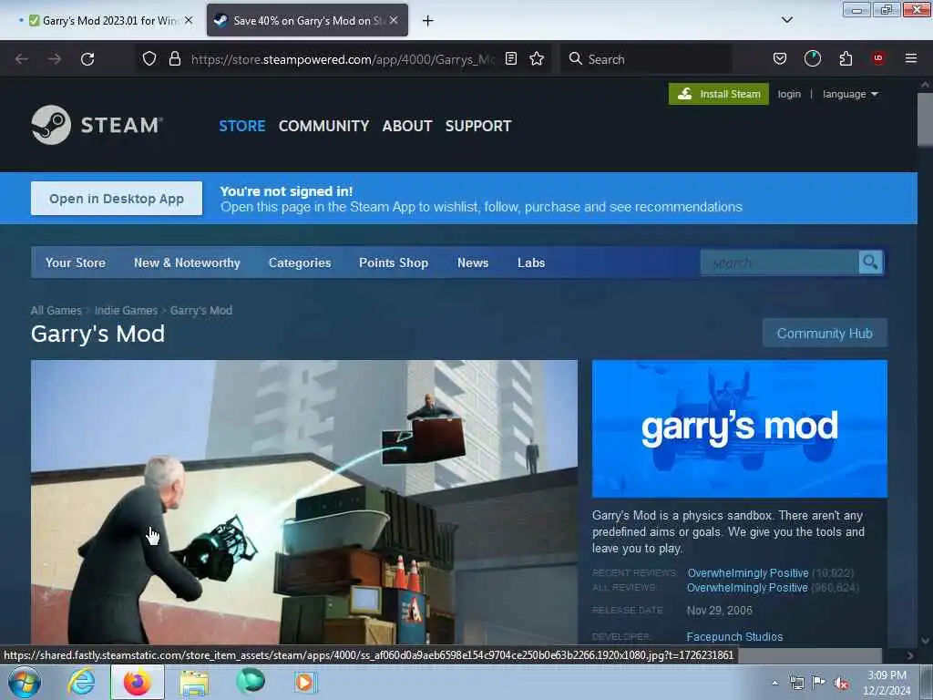
Task: Click the muted volume tray icon
Action: [841, 684]
